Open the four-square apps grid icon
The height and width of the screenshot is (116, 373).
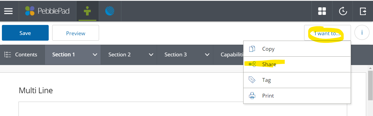coord(322,11)
